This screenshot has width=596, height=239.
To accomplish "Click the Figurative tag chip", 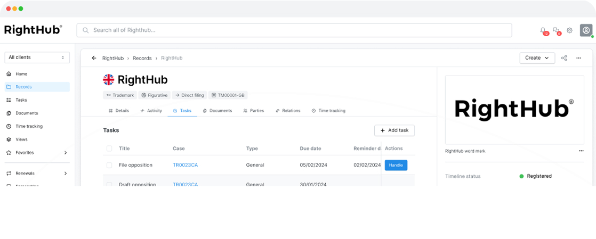I will 154,95.
